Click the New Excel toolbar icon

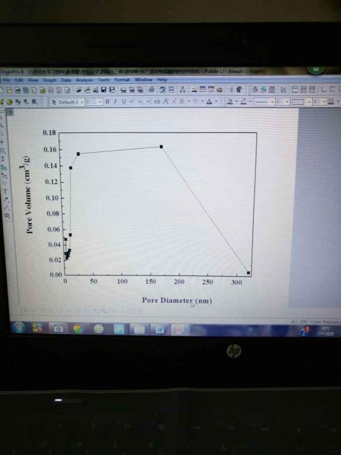[26, 90]
